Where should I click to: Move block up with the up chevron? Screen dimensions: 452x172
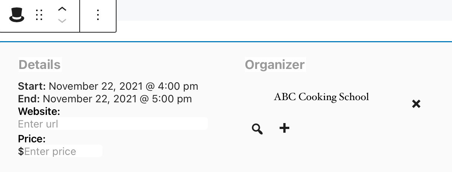point(63,9)
